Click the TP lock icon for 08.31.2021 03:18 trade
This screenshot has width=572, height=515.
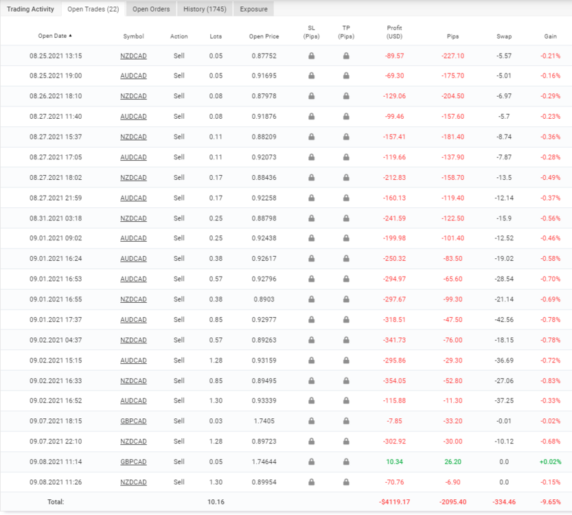(346, 218)
